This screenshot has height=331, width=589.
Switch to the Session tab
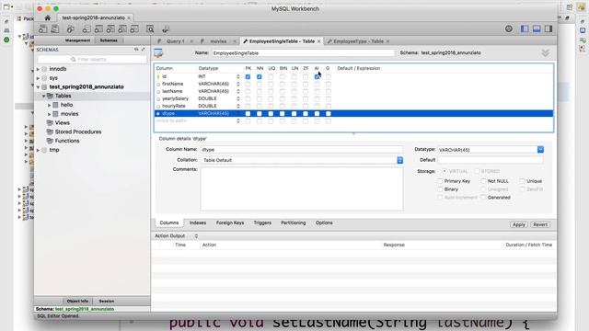[107, 302]
